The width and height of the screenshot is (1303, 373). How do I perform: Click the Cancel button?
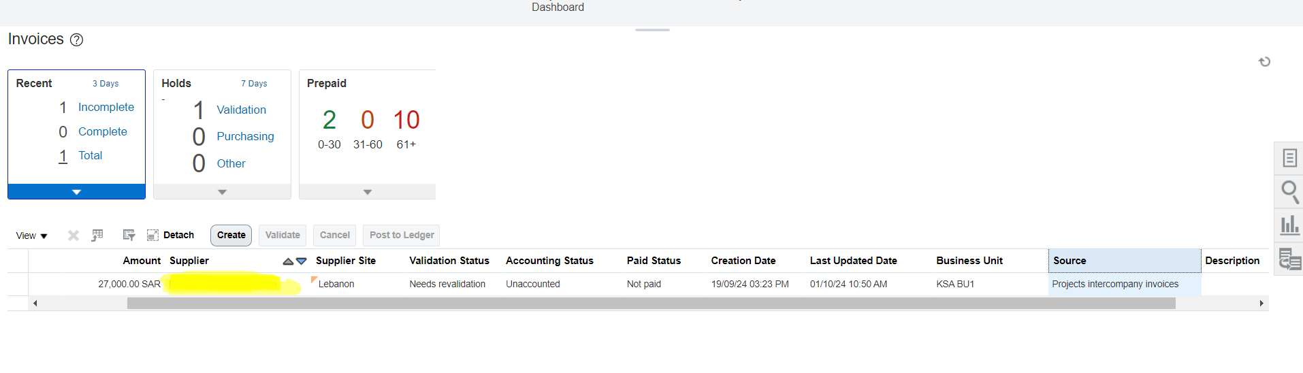point(335,236)
